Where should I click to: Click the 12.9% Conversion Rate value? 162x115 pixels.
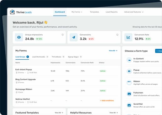[139, 39]
